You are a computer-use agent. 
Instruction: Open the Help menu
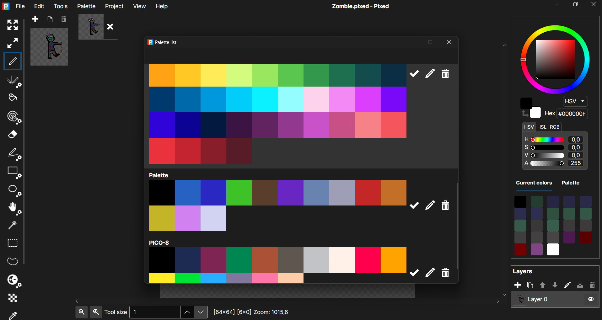click(162, 6)
